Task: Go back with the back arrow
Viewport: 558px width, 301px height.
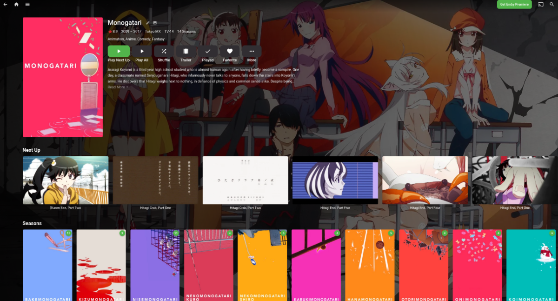Action: [5, 4]
